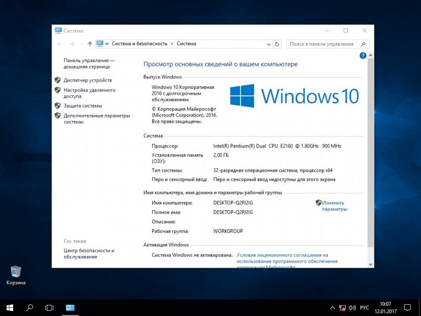Click the Windows 10 logo image
Image resolution: width=421 pixels, height=316 pixels.
click(x=294, y=96)
